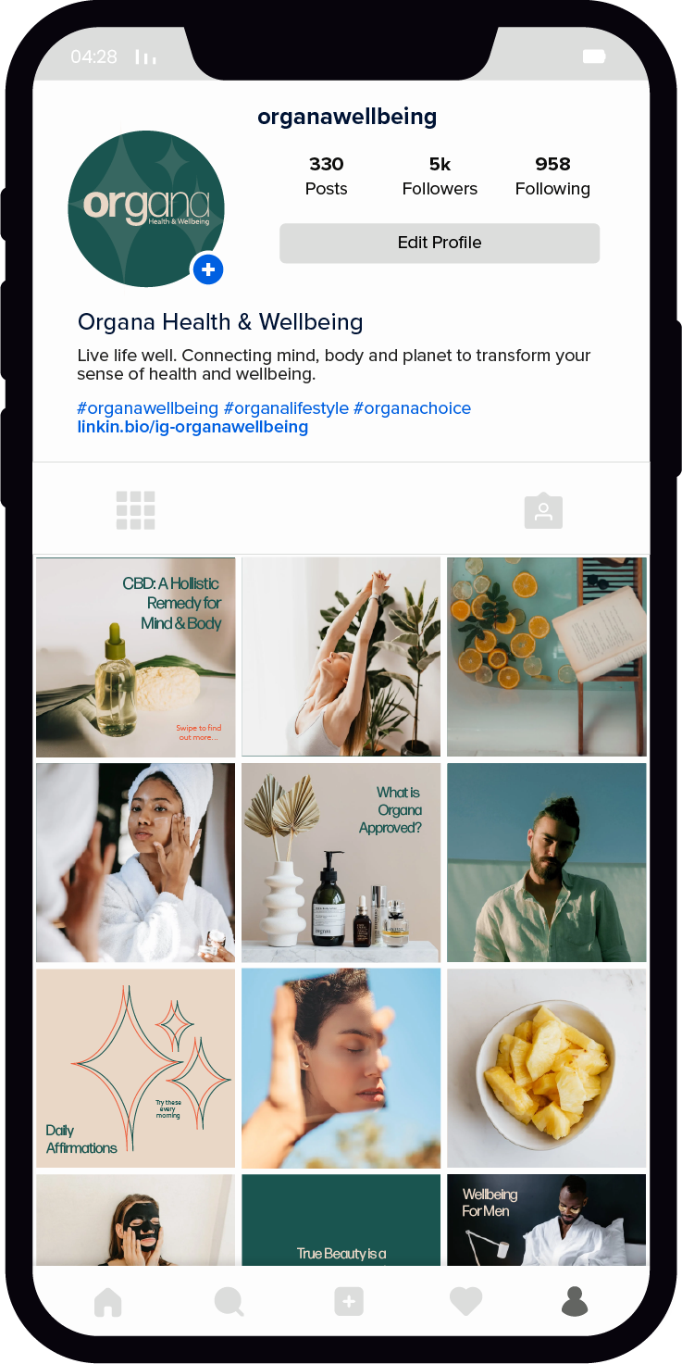Viewport: 682px width, 1364px height.
Task: View the 5k Followers list
Action: [440, 176]
